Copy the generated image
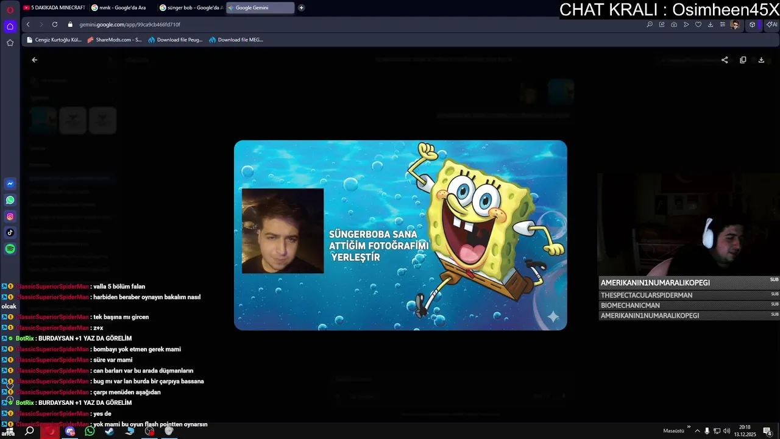 click(743, 60)
